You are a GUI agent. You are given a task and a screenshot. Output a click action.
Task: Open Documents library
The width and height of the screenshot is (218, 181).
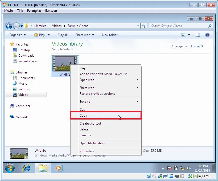click(x=24, y=78)
